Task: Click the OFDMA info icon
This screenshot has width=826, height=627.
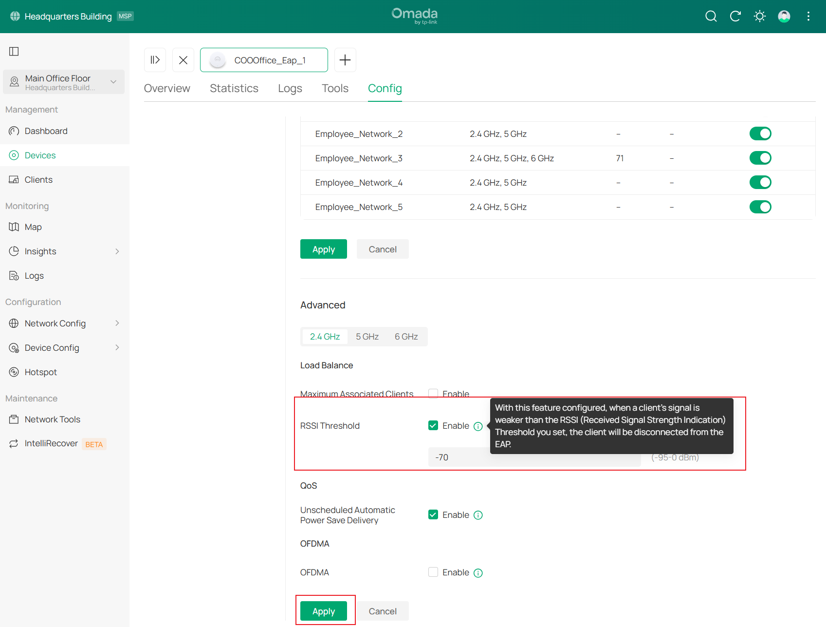Action: [x=478, y=573]
